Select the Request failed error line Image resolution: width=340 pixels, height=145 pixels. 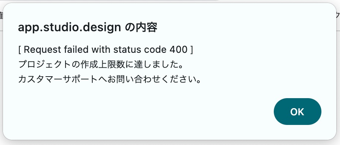[x=106, y=50]
